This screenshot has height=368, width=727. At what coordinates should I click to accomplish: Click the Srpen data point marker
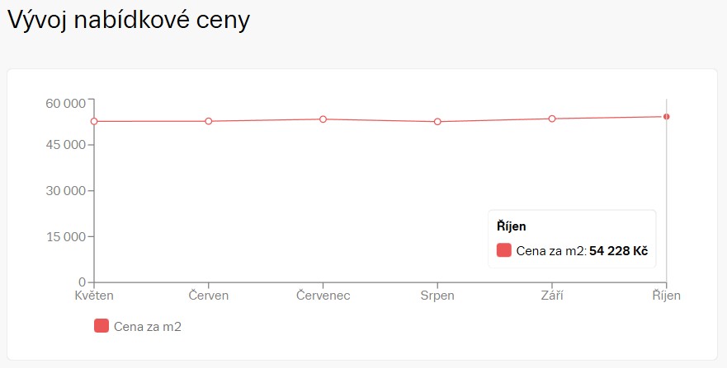(x=437, y=122)
